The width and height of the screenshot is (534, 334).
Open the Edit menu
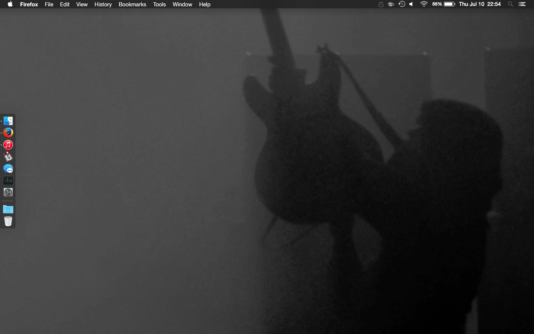[x=65, y=4]
